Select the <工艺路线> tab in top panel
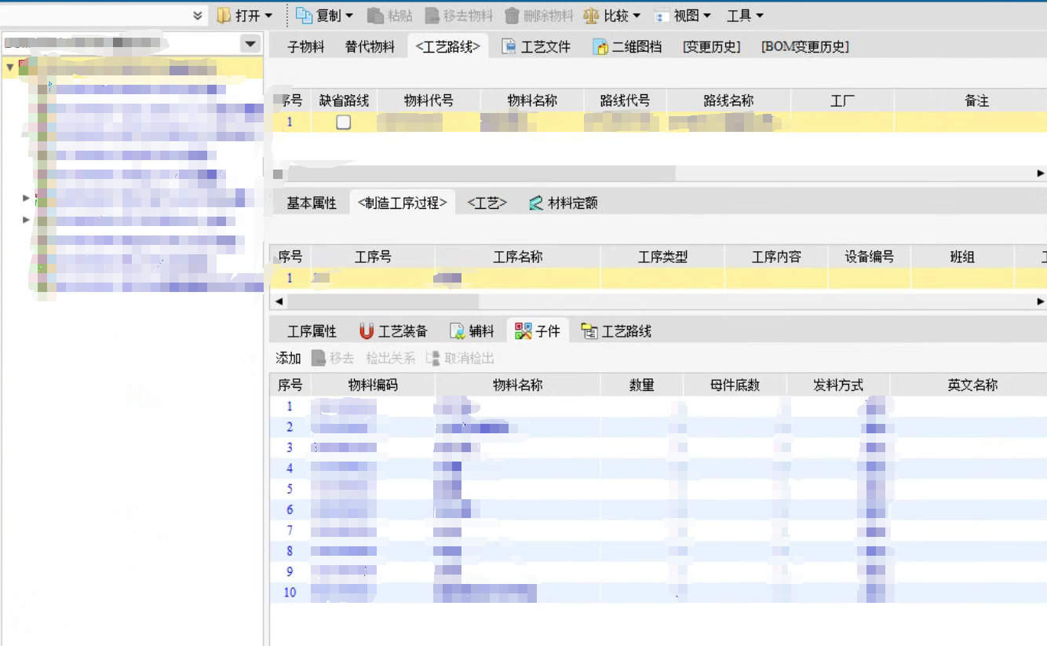The width and height of the screenshot is (1047, 646). tap(447, 47)
